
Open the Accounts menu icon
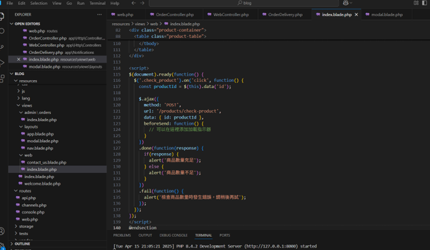2,231
